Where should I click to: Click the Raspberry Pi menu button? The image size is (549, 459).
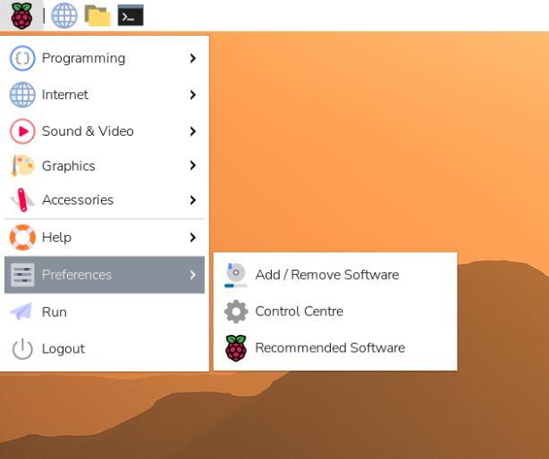pyautogui.click(x=21, y=15)
